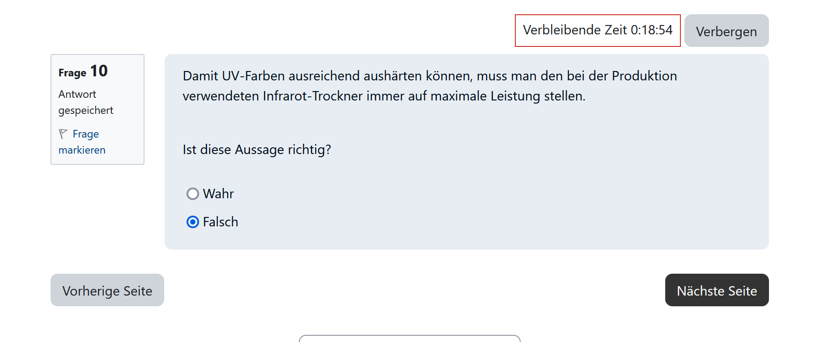Viewport: 824px width, 342px height.
Task: Click the large question number 10
Action: 99,71
